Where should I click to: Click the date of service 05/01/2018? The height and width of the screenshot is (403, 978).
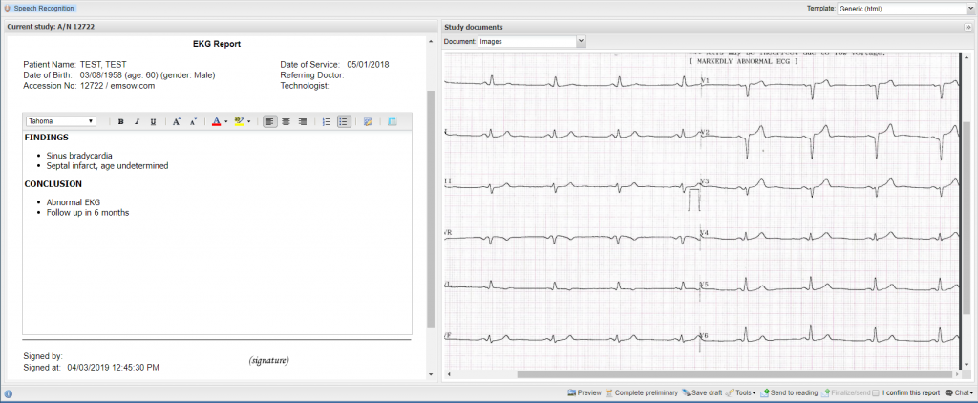click(368, 64)
